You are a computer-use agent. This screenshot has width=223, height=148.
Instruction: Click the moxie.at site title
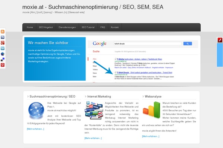point(93,7)
